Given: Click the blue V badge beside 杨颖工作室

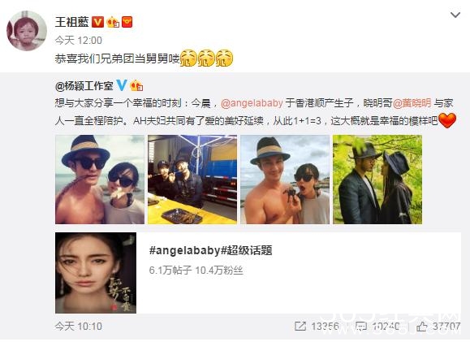Looking at the screenshot, I should (x=122, y=85).
